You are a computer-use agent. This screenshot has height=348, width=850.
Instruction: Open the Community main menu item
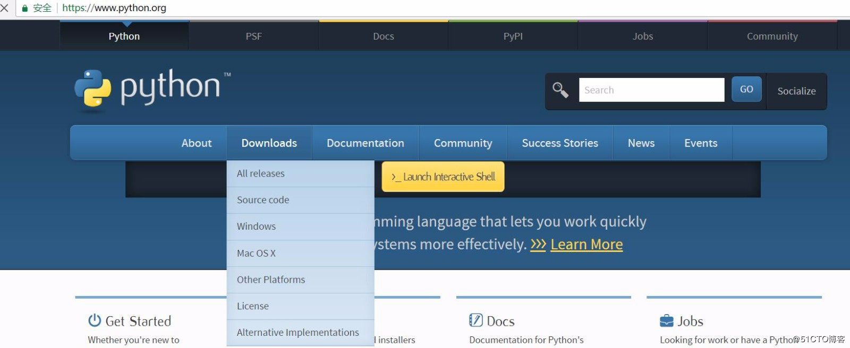(463, 143)
